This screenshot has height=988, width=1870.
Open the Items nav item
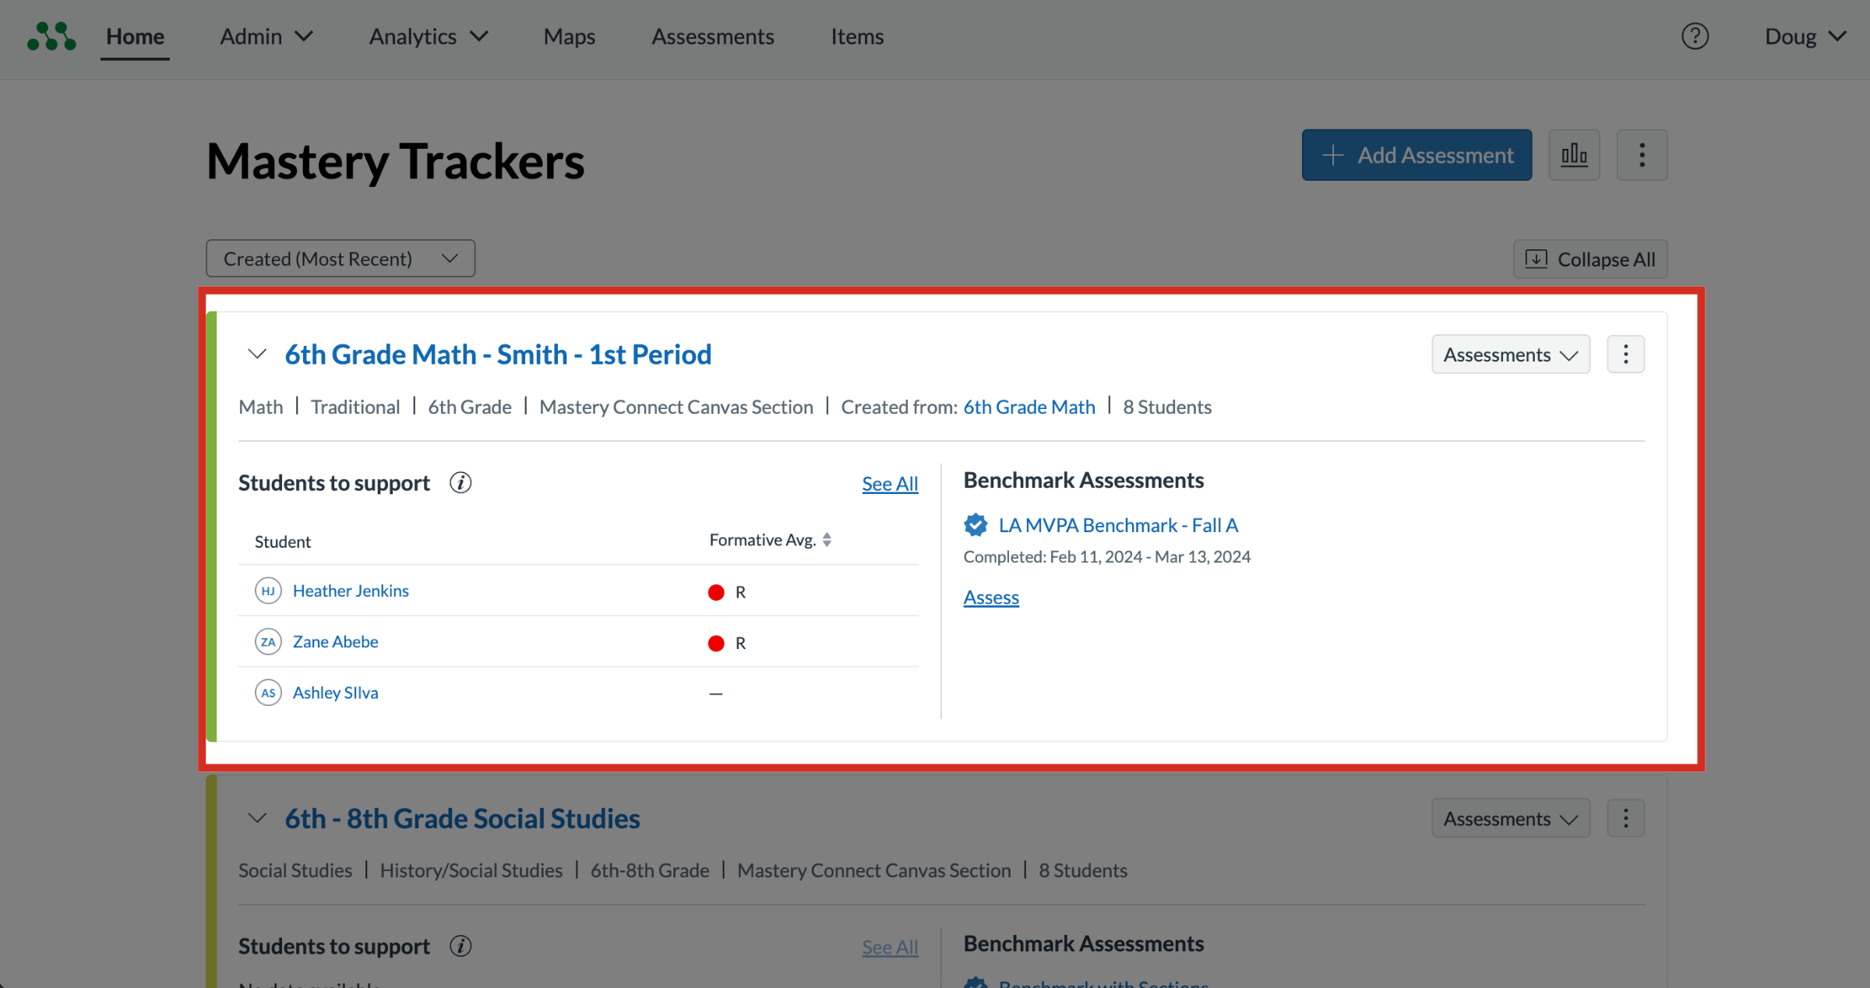tap(857, 37)
